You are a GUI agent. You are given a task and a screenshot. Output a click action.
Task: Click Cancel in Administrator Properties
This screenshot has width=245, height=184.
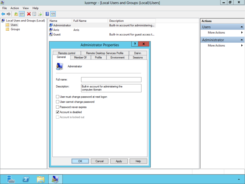click(x=100, y=161)
